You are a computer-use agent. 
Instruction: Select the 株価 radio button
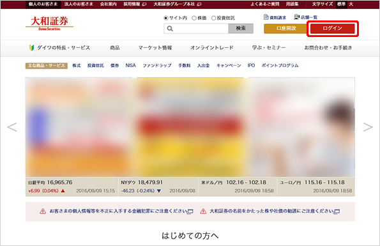pos(194,18)
